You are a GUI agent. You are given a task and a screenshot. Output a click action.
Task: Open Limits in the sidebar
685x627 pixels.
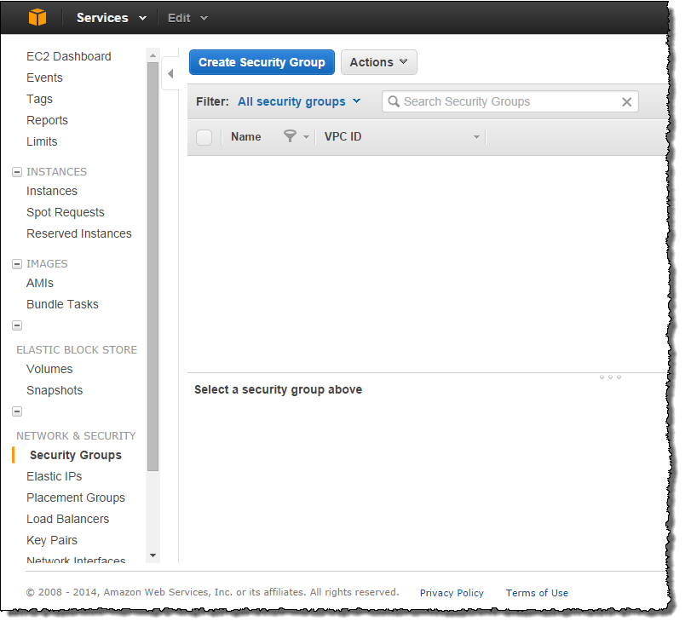coord(42,141)
